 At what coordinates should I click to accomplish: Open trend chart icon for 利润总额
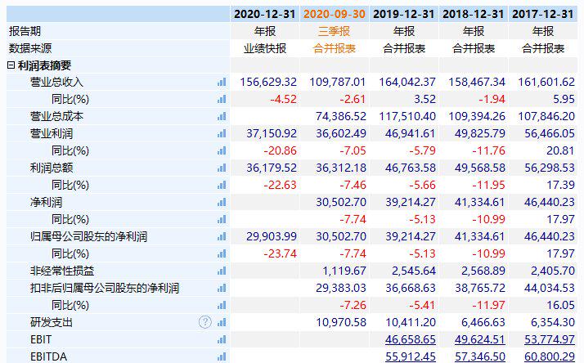(221, 168)
